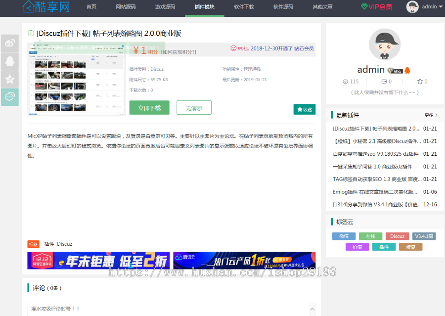Expand 最新插件 list via the 更多 chevron
The width and height of the screenshot is (445, 316).
(x=428, y=114)
